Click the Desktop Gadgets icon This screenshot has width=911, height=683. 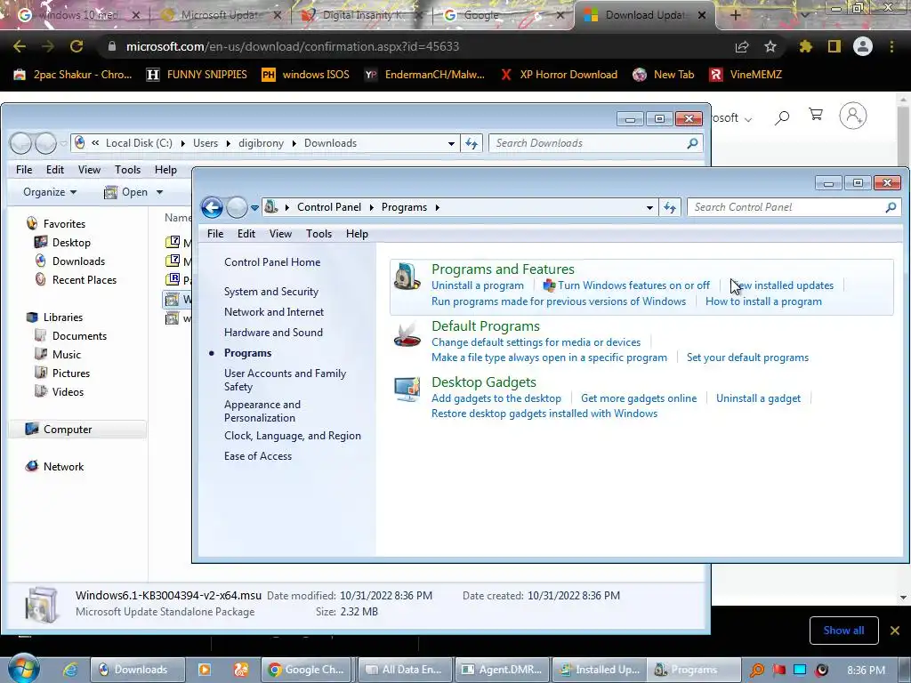click(407, 390)
